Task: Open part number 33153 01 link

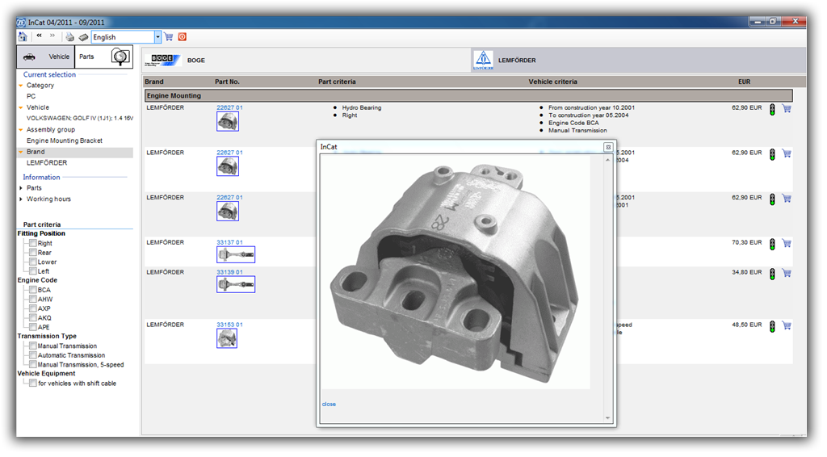Action: coord(229,325)
